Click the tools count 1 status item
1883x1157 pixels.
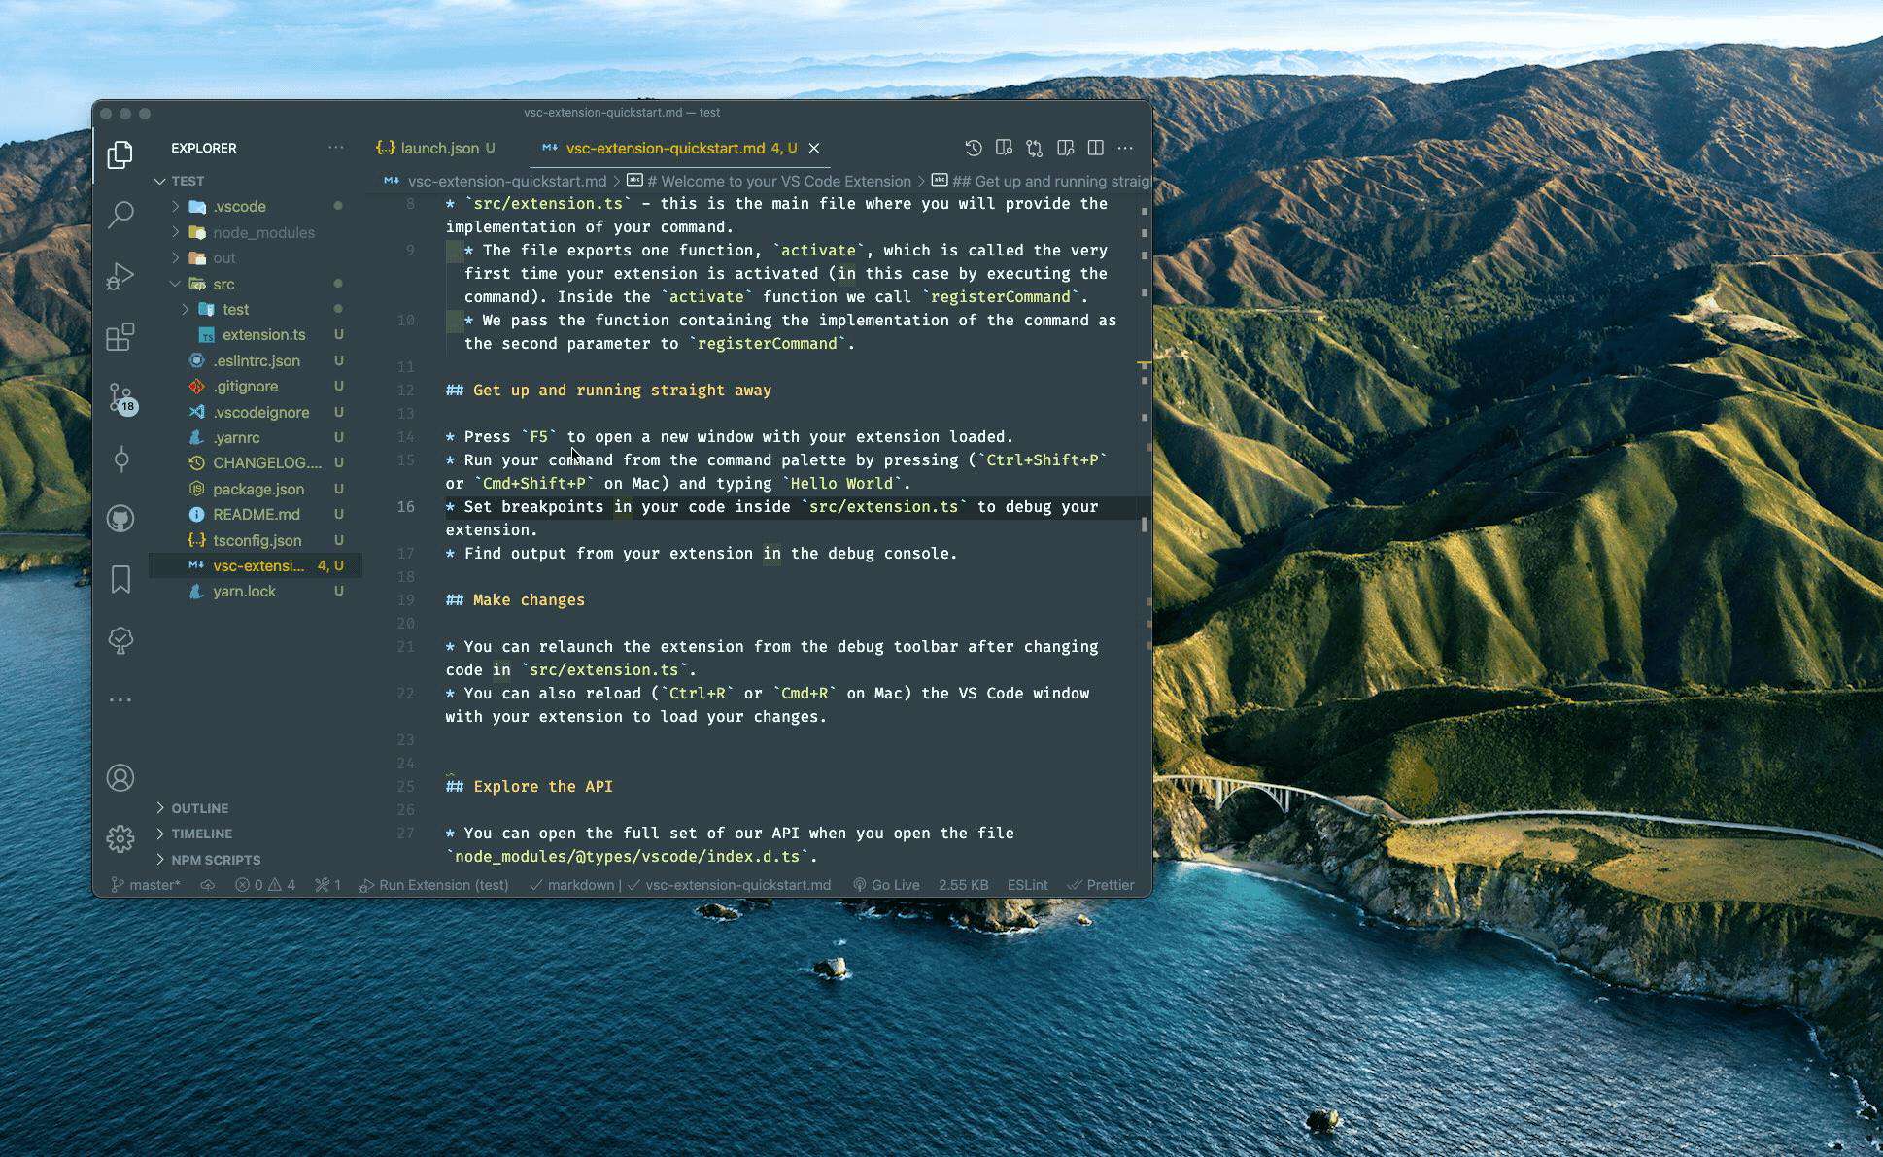pyautogui.click(x=327, y=885)
